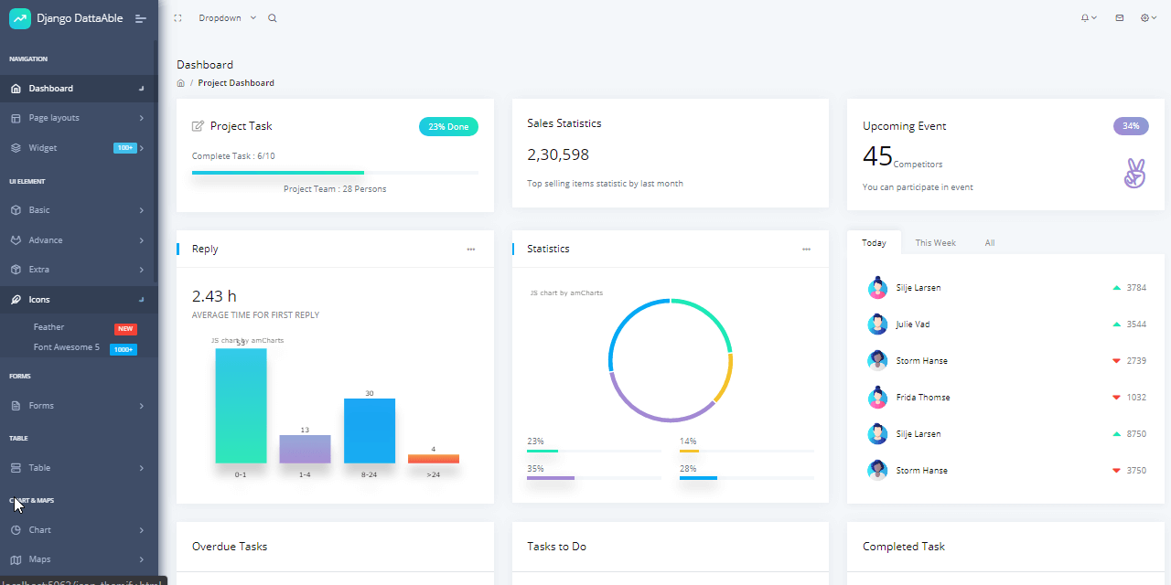Open the Dropdown menu in the top bar
This screenshot has height=585, width=1171.
click(x=220, y=17)
